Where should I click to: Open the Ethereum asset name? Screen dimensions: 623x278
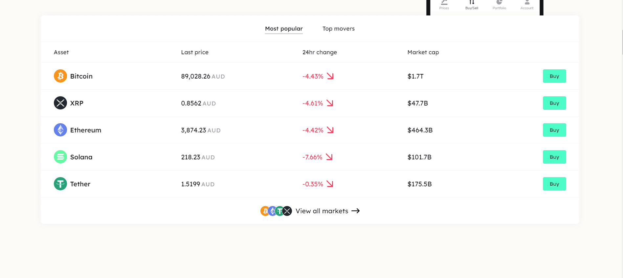(x=86, y=130)
